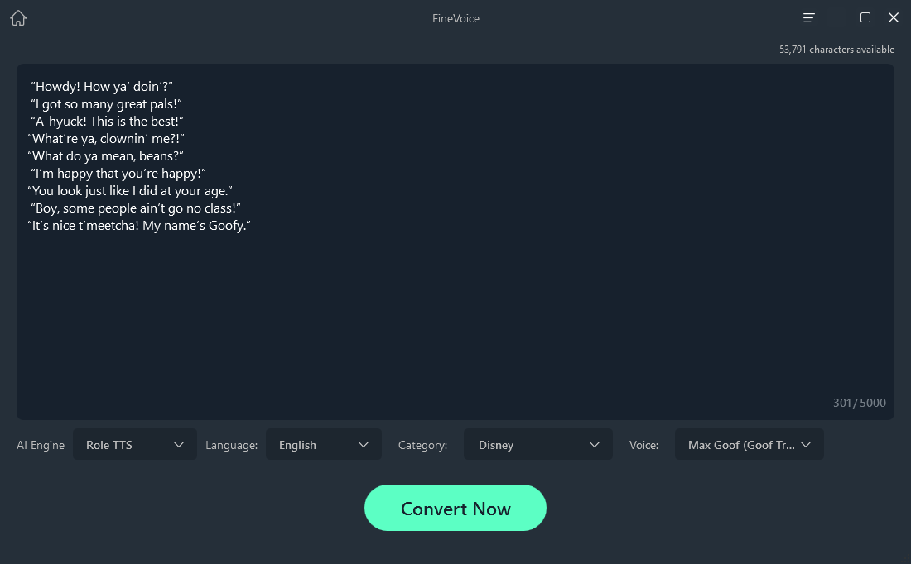
Task: Click the line “You look just like I did at your age.”
Action: tap(130, 191)
